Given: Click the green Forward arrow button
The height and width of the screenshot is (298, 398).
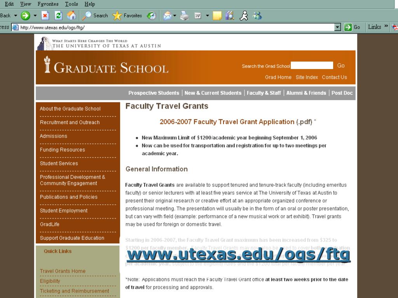Looking at the screenshot, I should tap(25, 16).
